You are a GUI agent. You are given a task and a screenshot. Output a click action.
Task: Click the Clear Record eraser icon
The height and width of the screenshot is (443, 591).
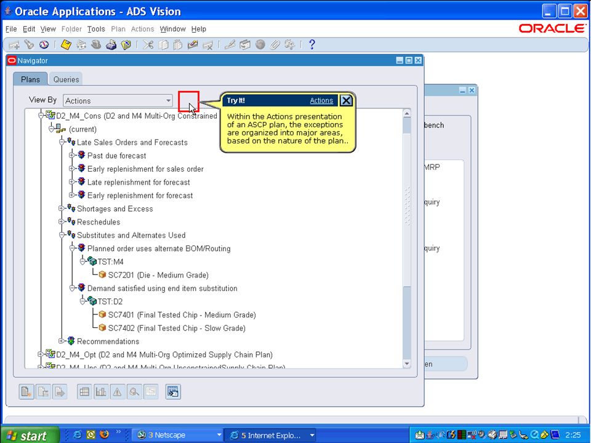(x=193, y=45)
